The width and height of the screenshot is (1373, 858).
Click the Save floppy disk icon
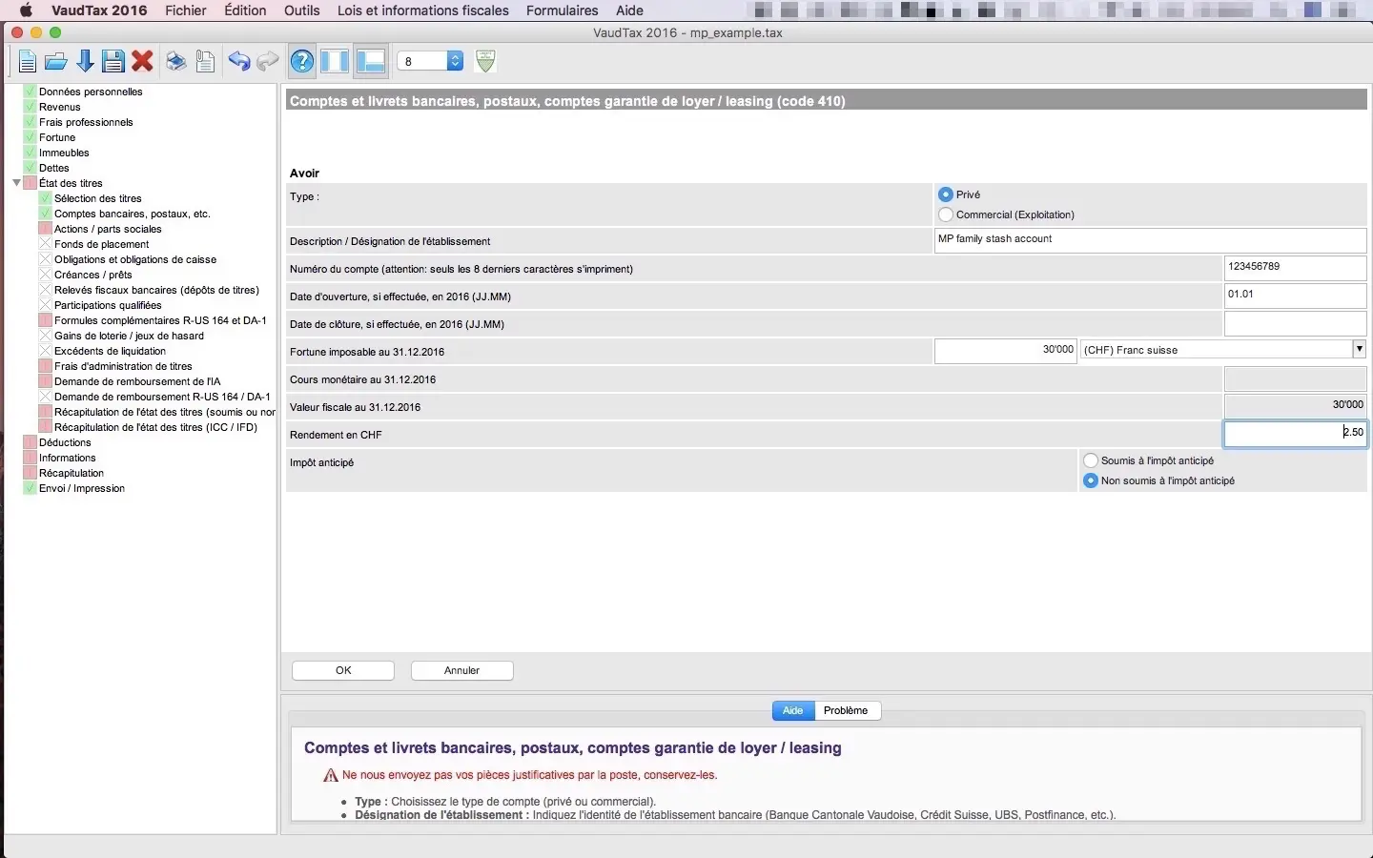(113, 62)
